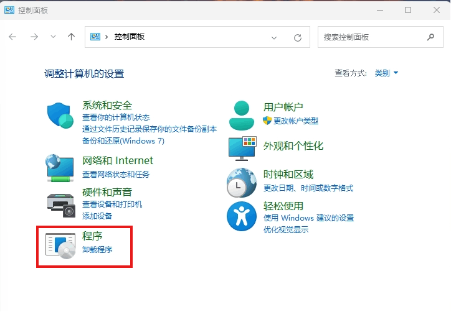Viewport: 451px width, 312px height.
Task: Click the 更改帐户类型 link
Action: [296, 121]
